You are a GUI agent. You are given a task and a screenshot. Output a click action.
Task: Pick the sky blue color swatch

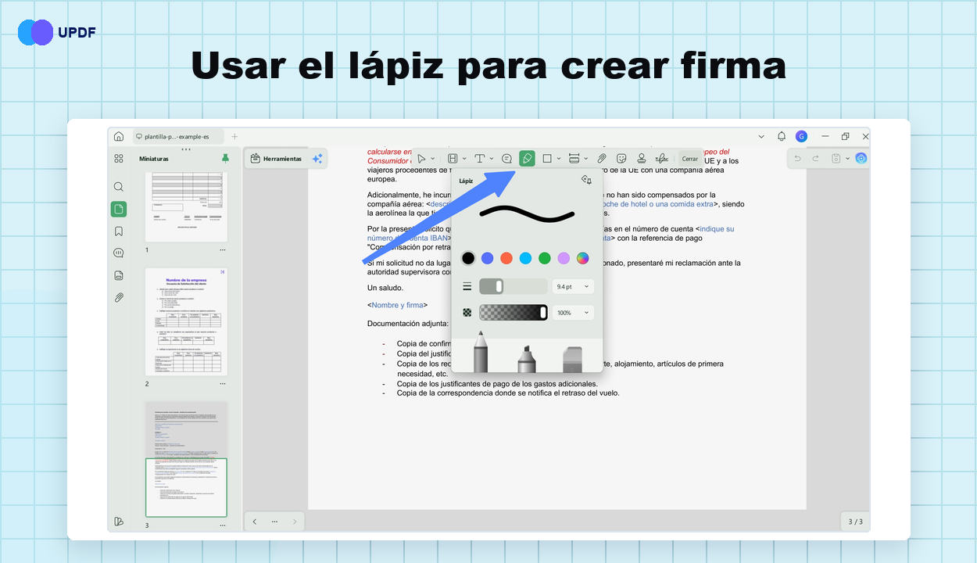click(525, 258)
